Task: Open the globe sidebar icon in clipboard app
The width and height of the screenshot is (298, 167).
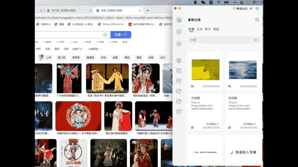Action: tap(179, 60)
